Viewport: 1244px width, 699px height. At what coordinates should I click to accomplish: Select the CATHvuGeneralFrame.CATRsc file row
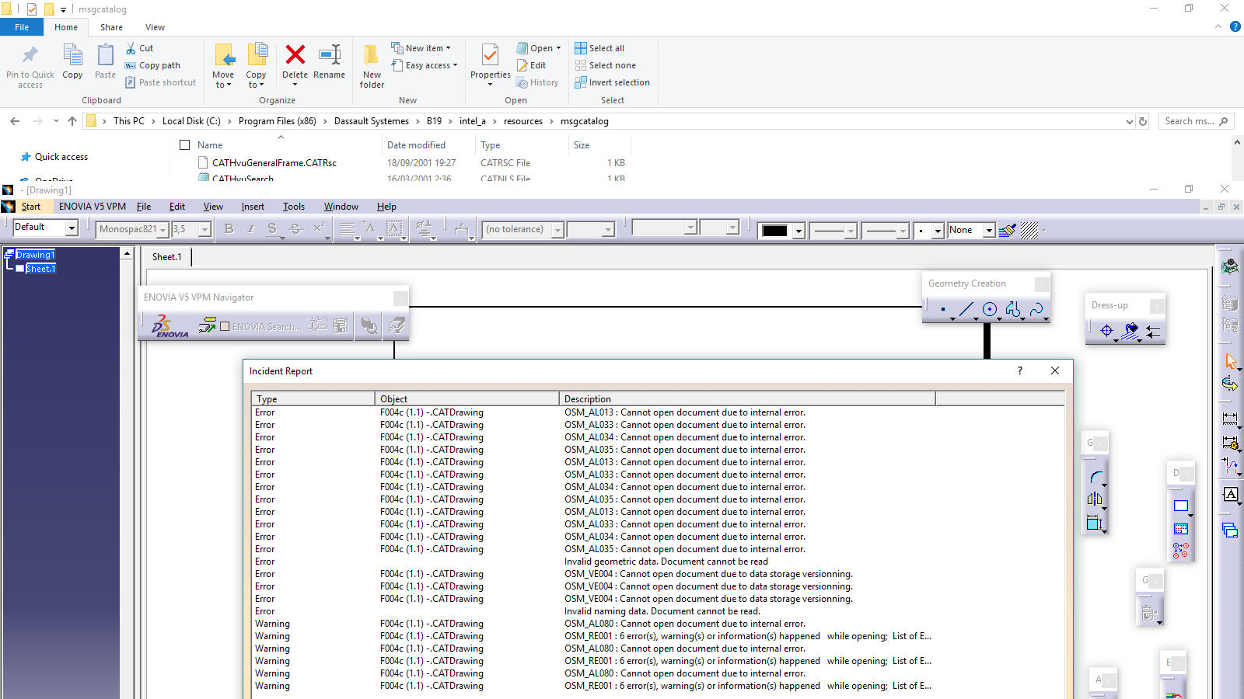[x=274, y=163]
